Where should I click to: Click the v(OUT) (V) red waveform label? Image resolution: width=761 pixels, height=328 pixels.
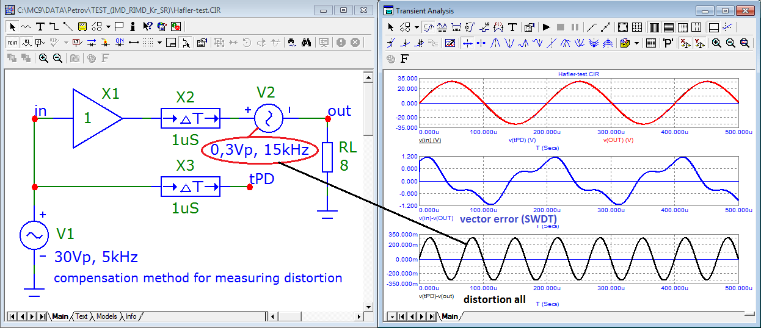point(619,140)
